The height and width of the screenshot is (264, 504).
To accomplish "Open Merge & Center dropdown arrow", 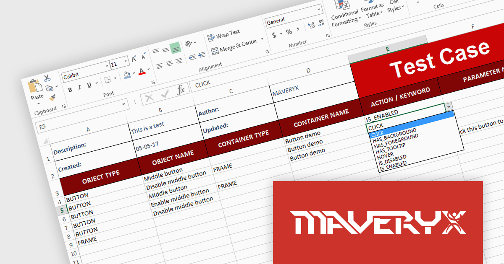I will tap(262, 39).
